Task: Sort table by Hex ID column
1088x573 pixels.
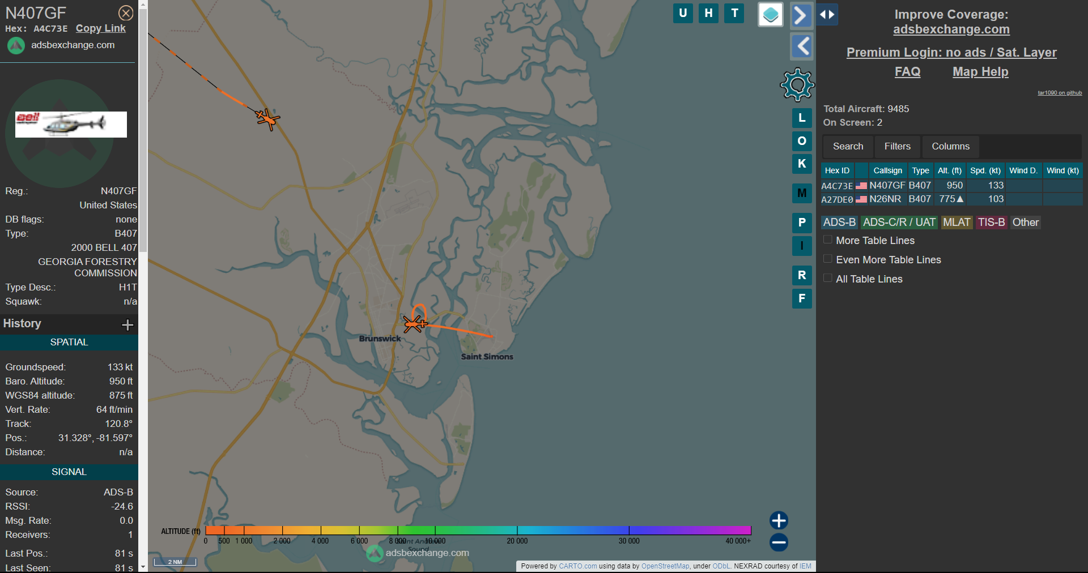Action: pos(837,170)
